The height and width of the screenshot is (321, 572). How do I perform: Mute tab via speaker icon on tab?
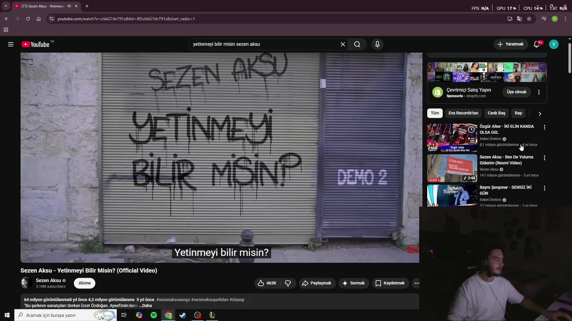click(x=69, y=6)
